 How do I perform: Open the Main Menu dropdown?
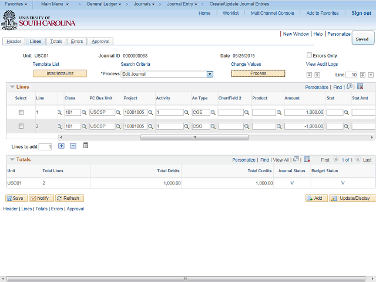[55, 4]
